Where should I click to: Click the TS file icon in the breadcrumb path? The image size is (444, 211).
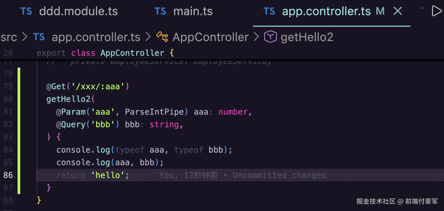39,37
